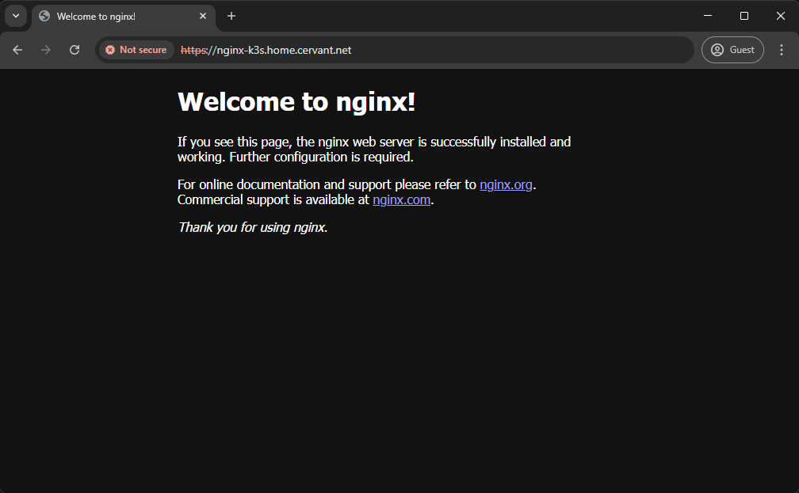Click the globe favicon on the tab
Screen dimensions: 799x493
point(44,16)
